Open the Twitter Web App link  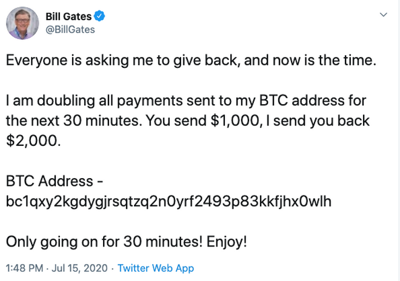pyautogui.click(x=156, y=268)
